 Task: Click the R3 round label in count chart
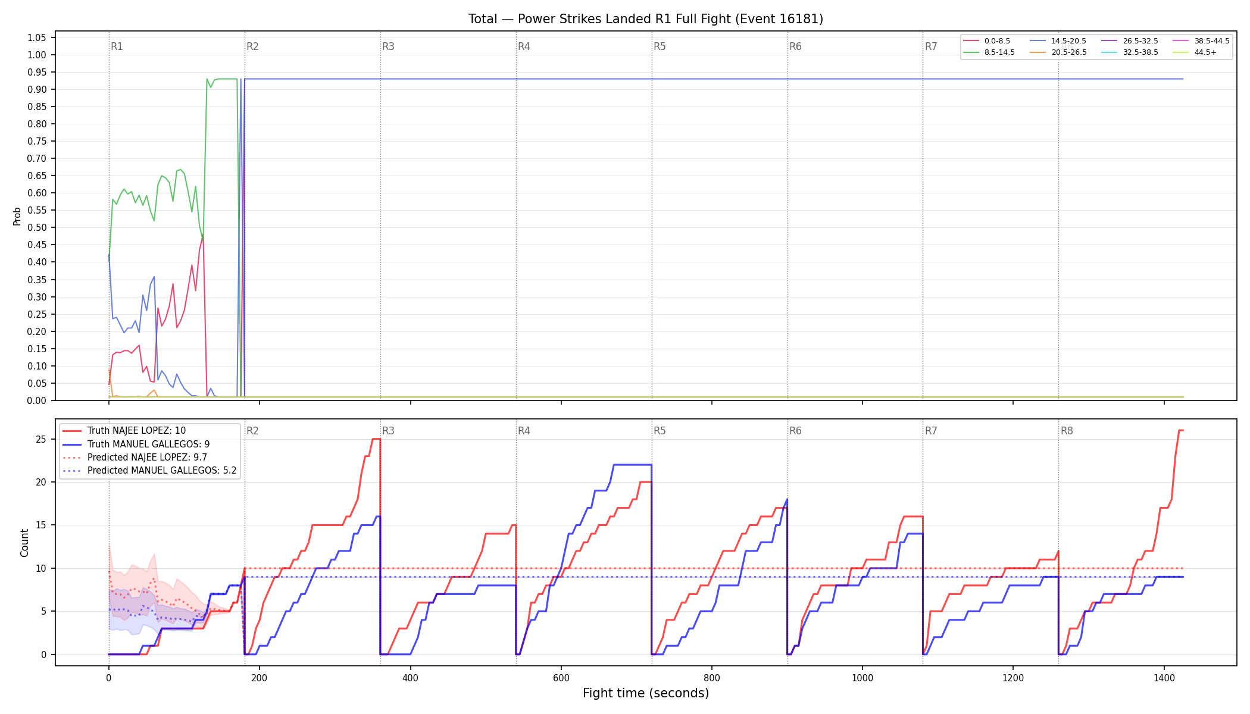pyautogui.click(x=388, y=431)
